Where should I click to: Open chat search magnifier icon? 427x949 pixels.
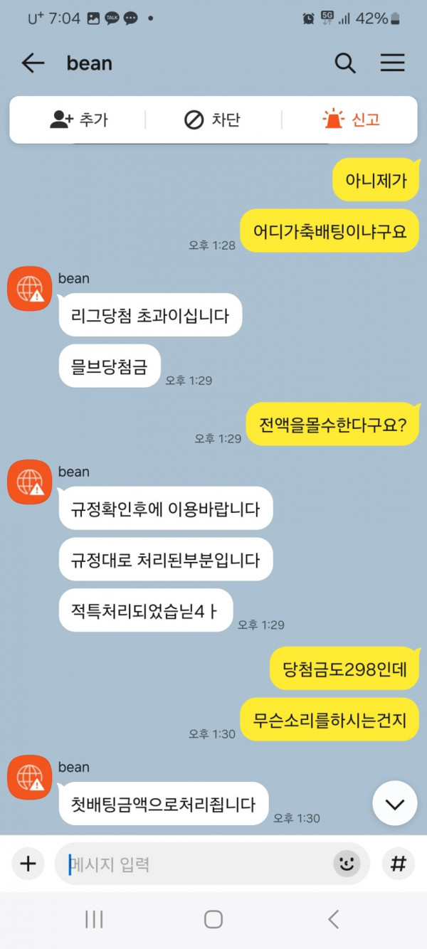point(345,63)
